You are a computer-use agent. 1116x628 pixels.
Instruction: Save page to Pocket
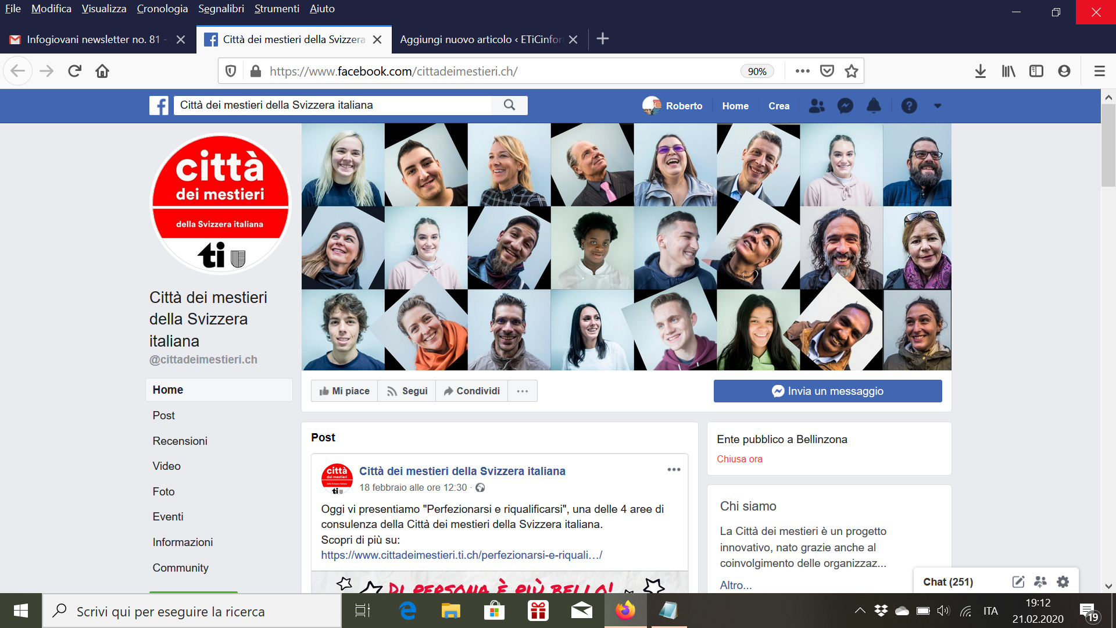click(827, 71)
